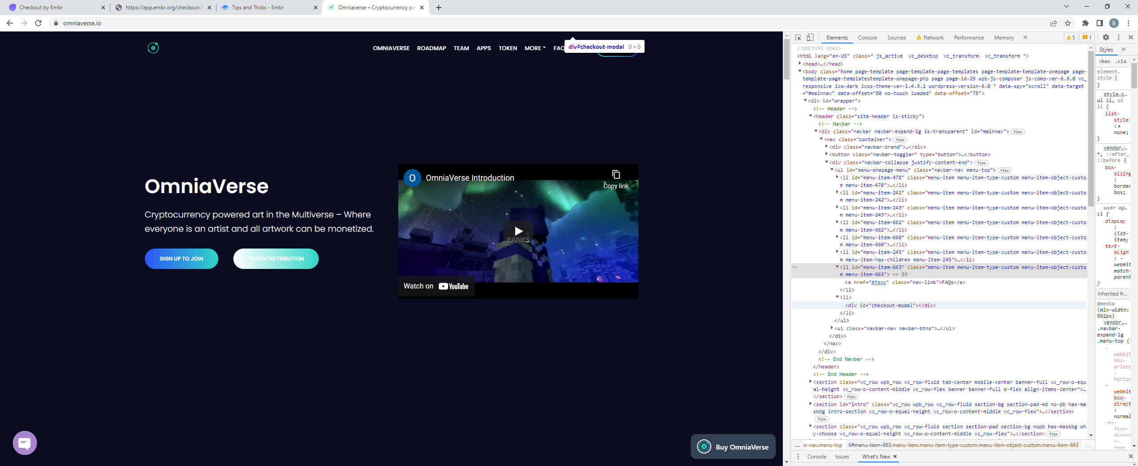Expand the head element node
The width and height of the screenshot is (1138, 466).
pyautogui.click(x=800, y=63)
